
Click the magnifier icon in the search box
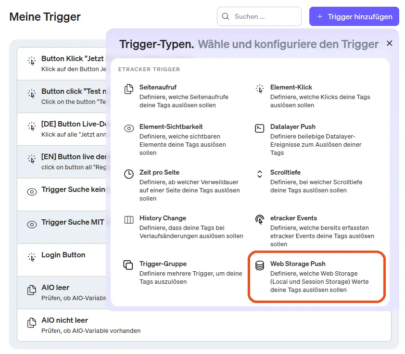click(x=225, y=16)
